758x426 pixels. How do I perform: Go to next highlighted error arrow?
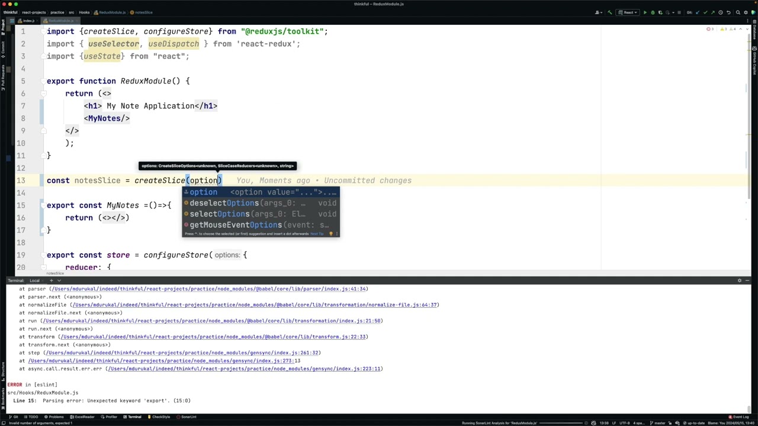pyautogui.click(x=747, y=29)
